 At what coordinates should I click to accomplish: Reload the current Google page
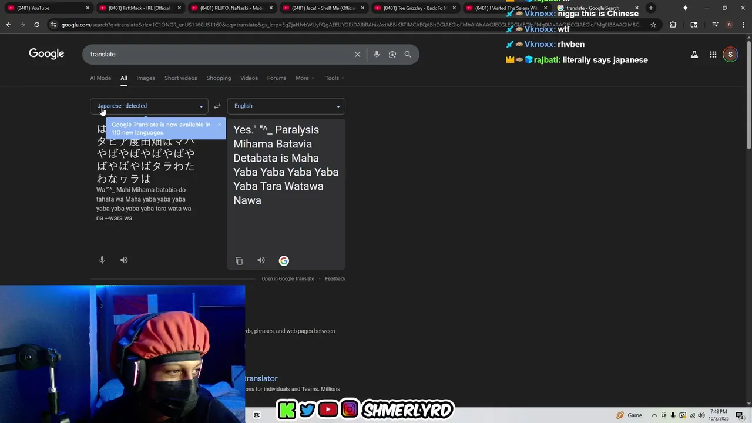pos(36,25)
